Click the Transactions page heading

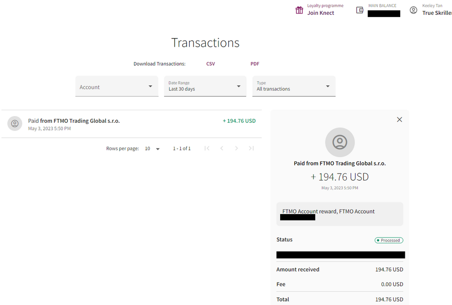[x=205, y=43]
